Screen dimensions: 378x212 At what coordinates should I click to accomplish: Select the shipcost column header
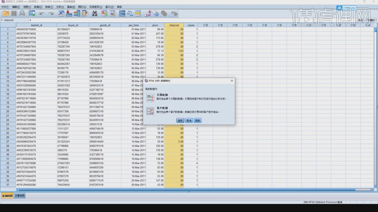(174, 25)
